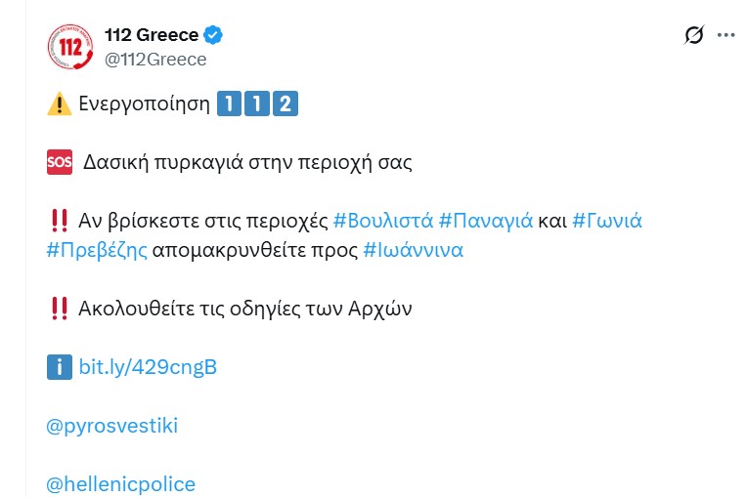Click the blue verified badge
This screenshot has width=748, height=497.
(x=214, y=35)
